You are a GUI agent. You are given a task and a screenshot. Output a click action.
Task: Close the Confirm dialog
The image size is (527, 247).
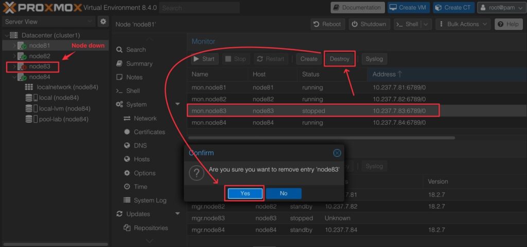[337, 153]
